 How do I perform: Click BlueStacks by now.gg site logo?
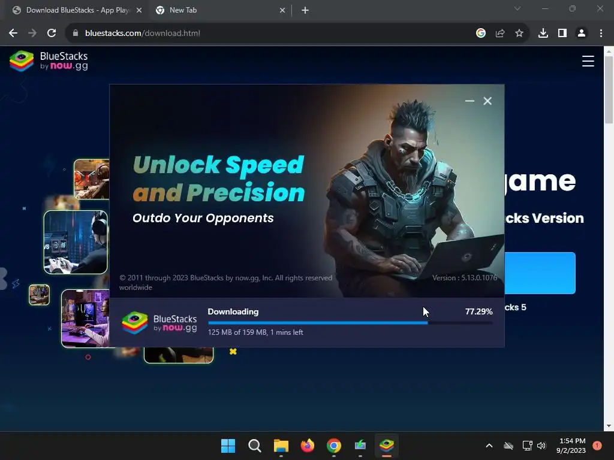49,61
